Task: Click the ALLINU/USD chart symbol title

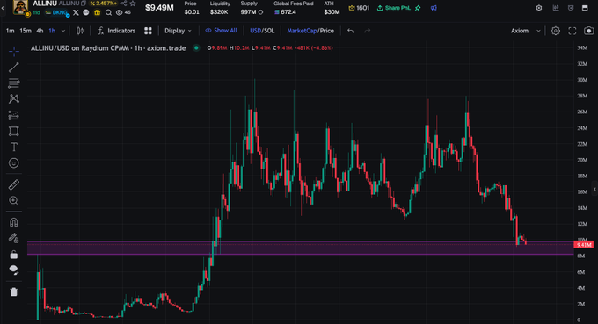Action: click(x=108, y=48)
